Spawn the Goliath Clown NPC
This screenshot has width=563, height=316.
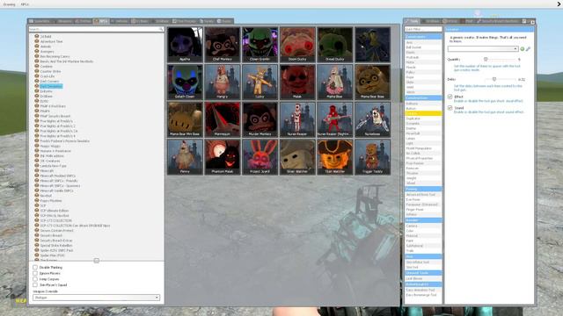(185, 82)
